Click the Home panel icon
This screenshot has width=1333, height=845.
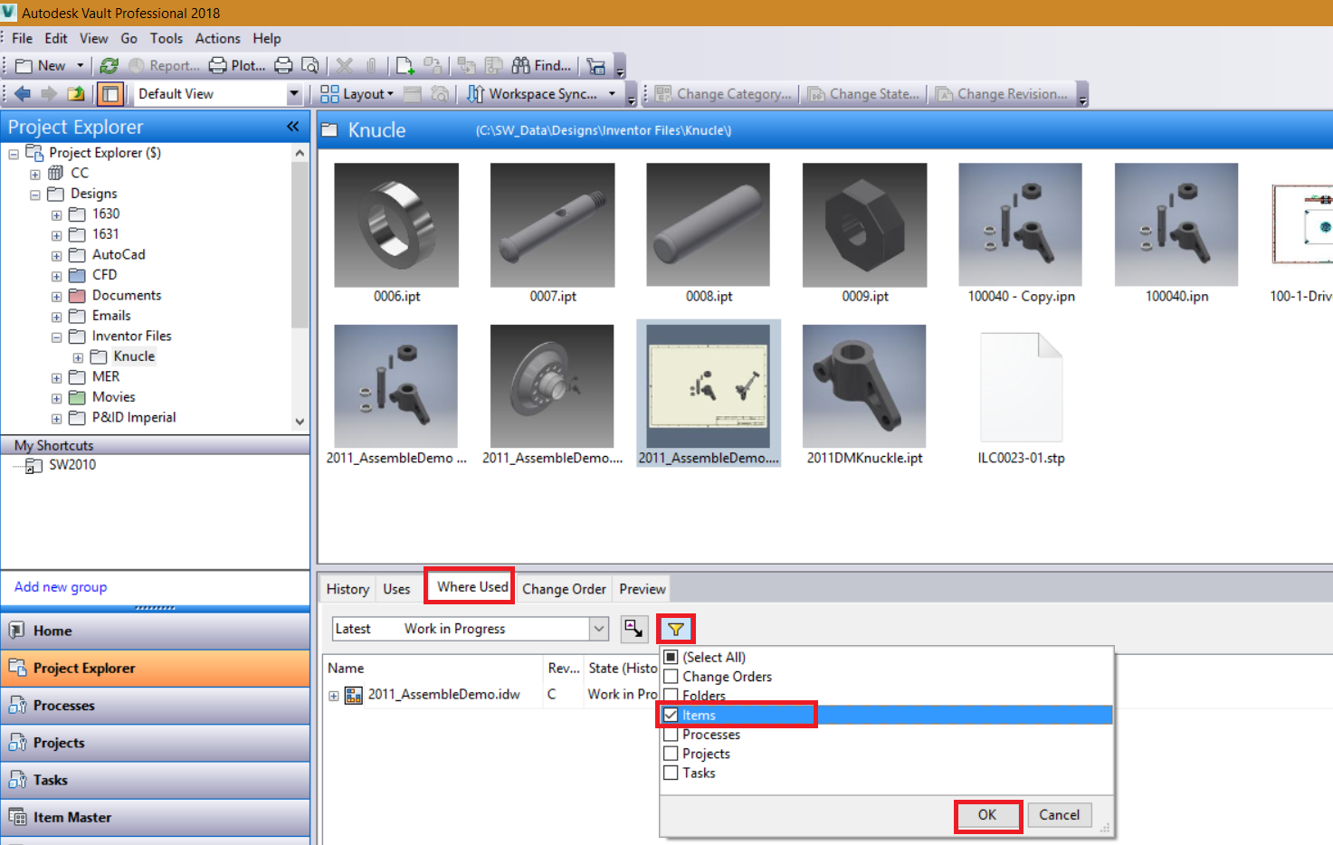(17, 631)
